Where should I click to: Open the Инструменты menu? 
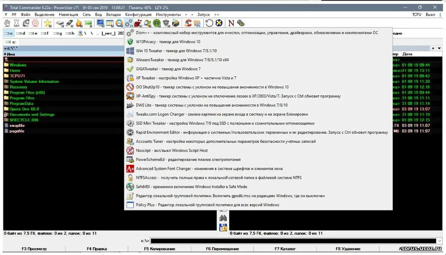click(x=168, y=15)
